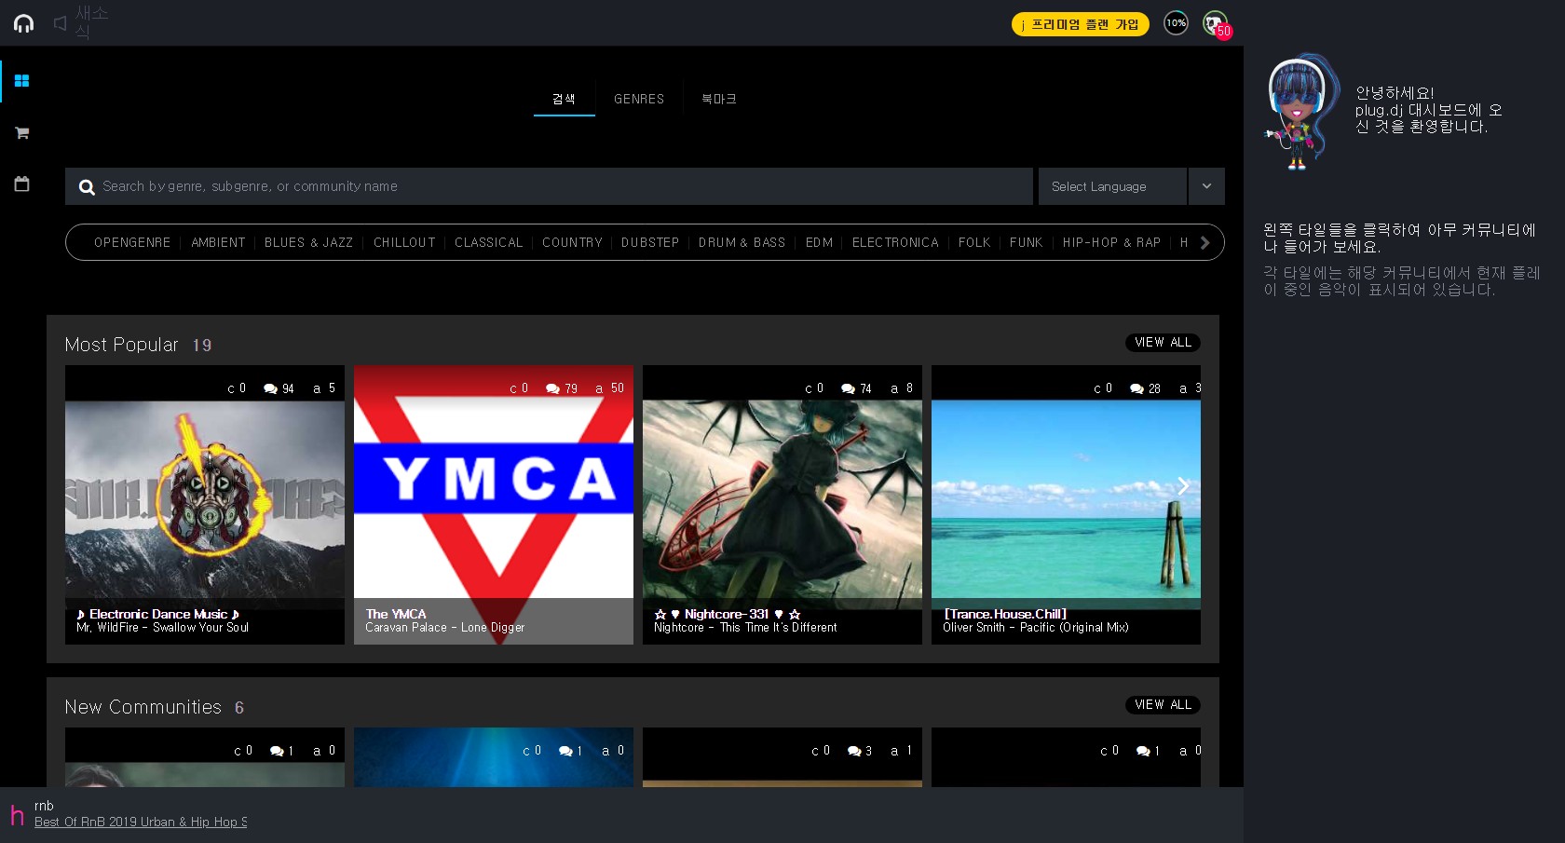Choose the COUNTRY genre

pyautogui.click(x=572, y=242)
